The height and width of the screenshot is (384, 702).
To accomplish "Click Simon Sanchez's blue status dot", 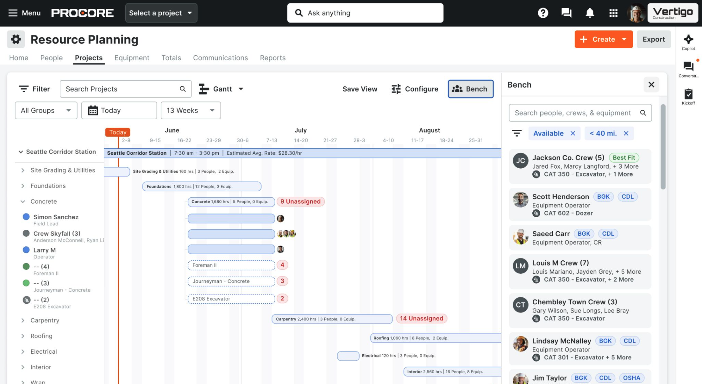I will tap(26, 217).
